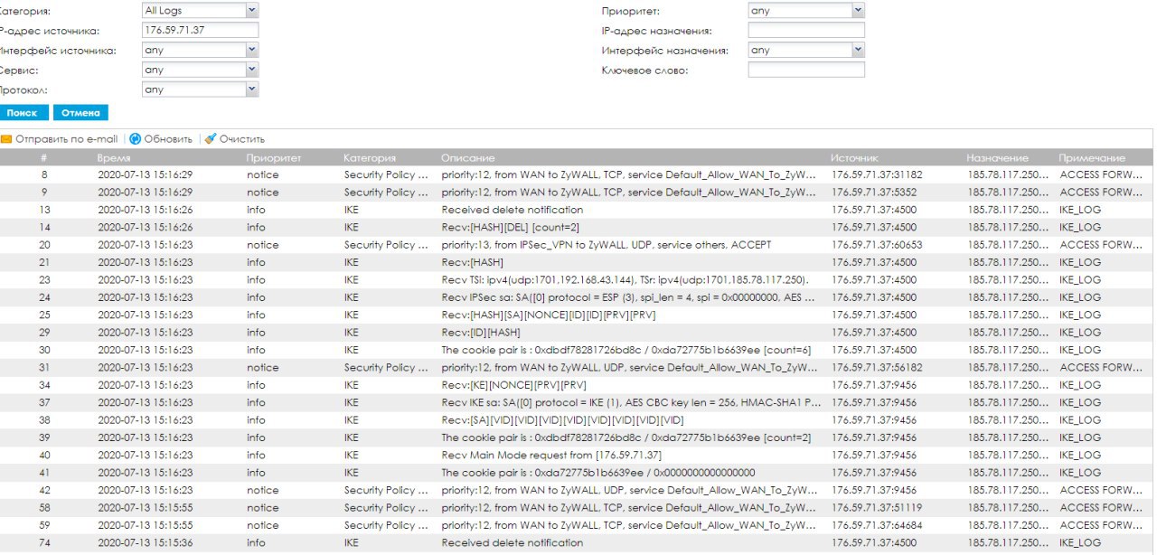Click the Отмена button
Screen dimensions: 1157x555
80,113
